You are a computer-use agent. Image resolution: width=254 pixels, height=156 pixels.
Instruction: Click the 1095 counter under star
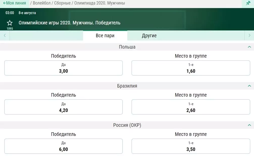point(10,29)
